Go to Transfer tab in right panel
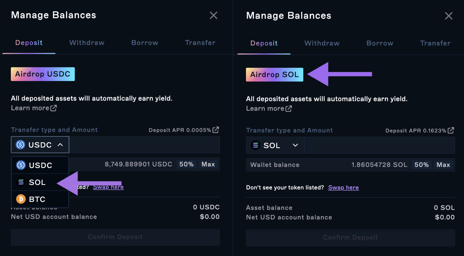 coord(435,43)
